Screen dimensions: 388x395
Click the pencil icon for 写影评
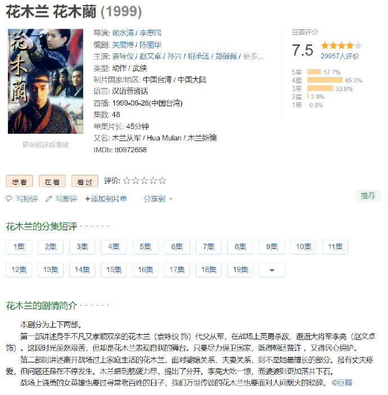[49, 199]
